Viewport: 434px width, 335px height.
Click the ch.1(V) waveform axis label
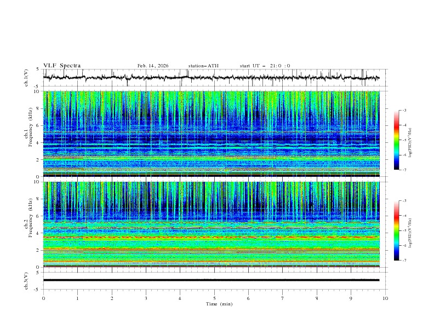(26, 78)
